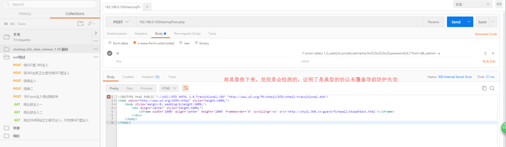Viewport: 506px width, 147px height.
Task: Click the Generate Code link
Action: pyautogui.click(x=486, y=34)
